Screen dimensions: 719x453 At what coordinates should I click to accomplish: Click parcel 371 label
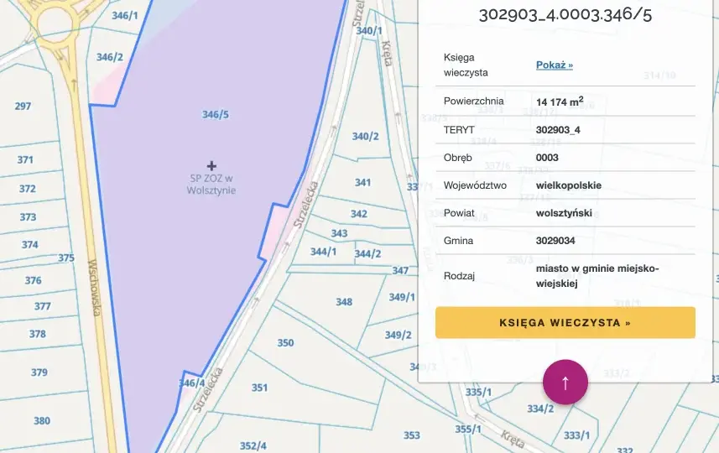pyautogui.click(x=25, y=160)
